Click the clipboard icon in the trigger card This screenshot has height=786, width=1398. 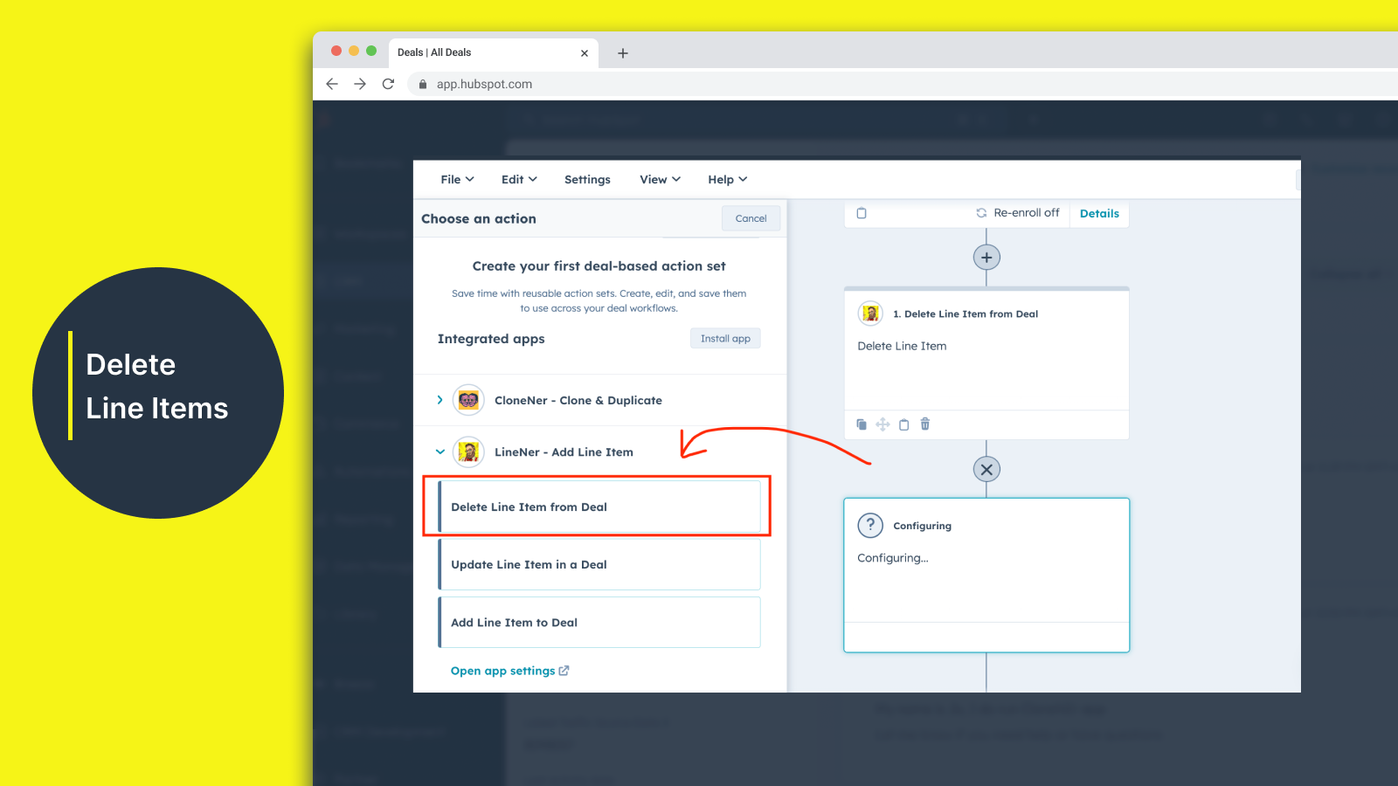coord(862,213)
